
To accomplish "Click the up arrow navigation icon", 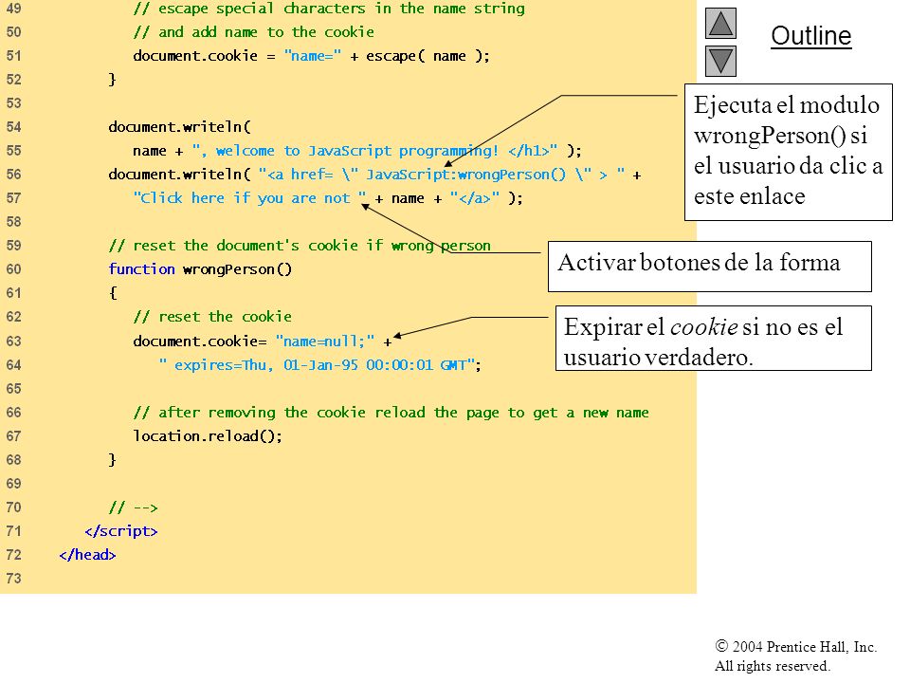I will click(720, 23).
